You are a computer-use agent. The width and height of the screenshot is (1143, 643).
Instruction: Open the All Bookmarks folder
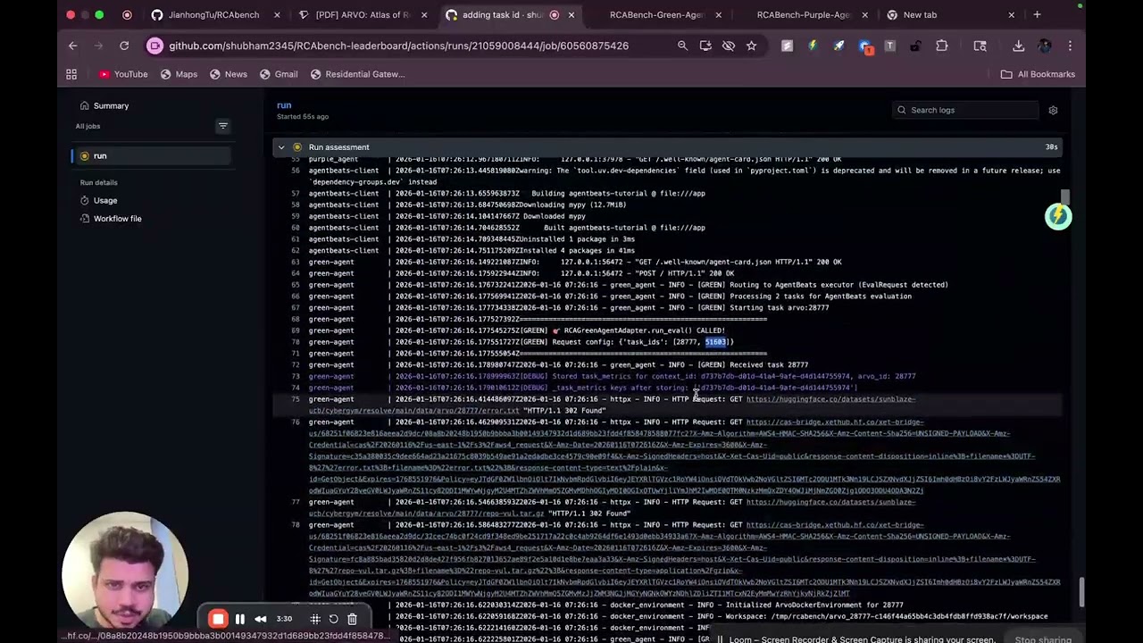(1038, 74)
